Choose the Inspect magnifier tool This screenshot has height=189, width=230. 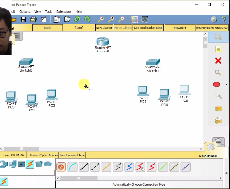pyautogui.click(x=218, y=73)
